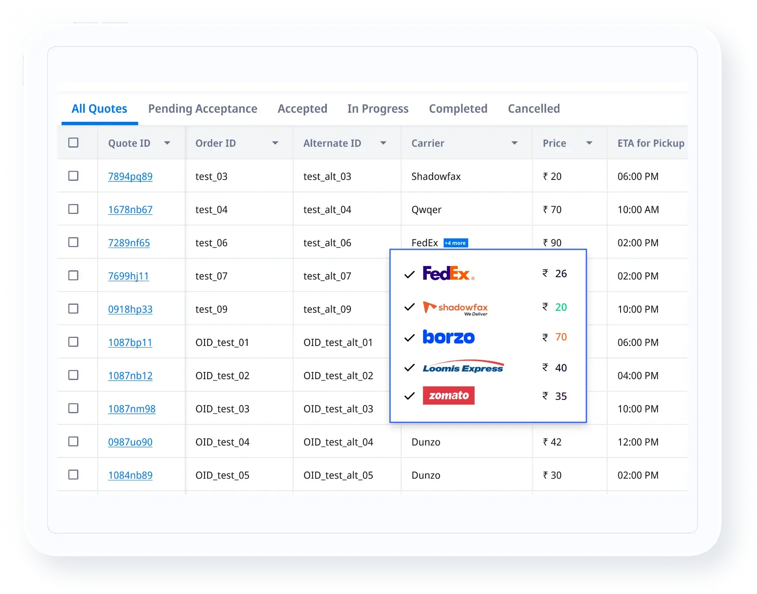Click the orange ₹ 70 Borzo price
This screenshot has width=757, height=594.
coord(555,337)
